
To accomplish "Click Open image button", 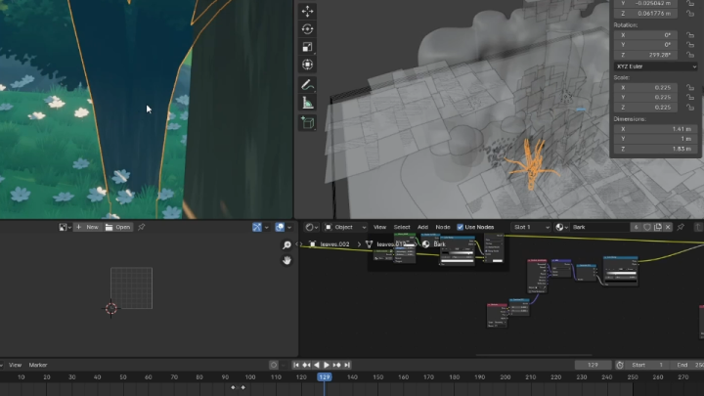I will click(118, 227).
